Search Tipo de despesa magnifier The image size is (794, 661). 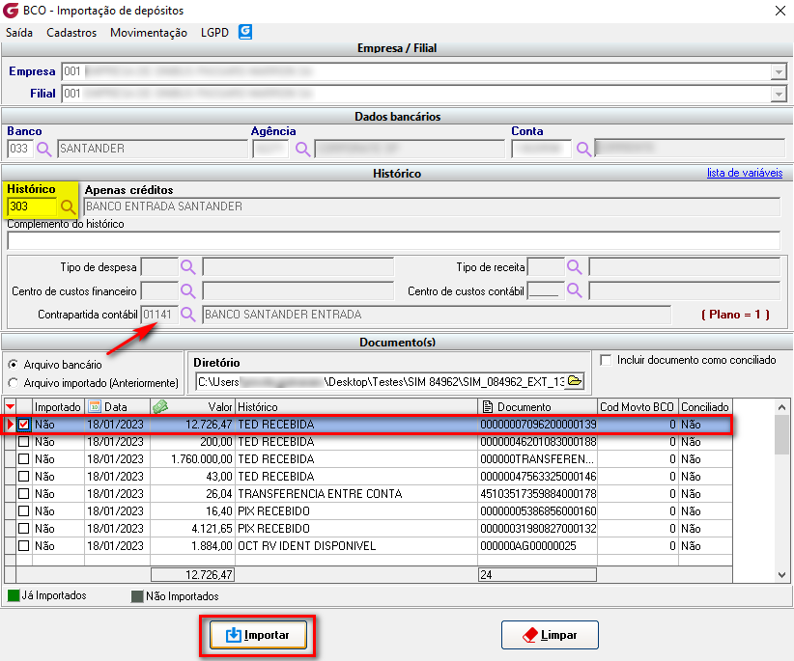pyautogui.click(x=187, y=267)
